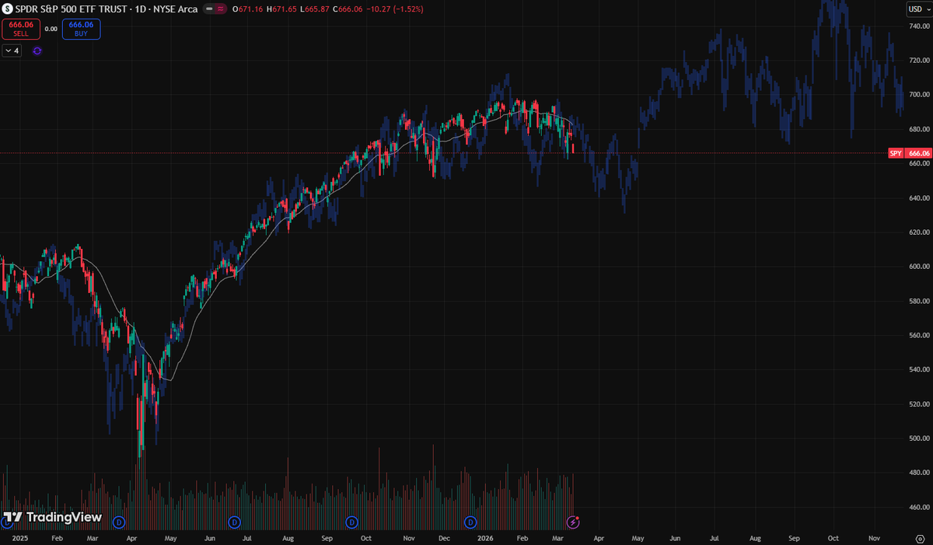This screenshot has width=933, height=545.
Task: Click the dividend D marker near July 2025
Action: point(234,521)
